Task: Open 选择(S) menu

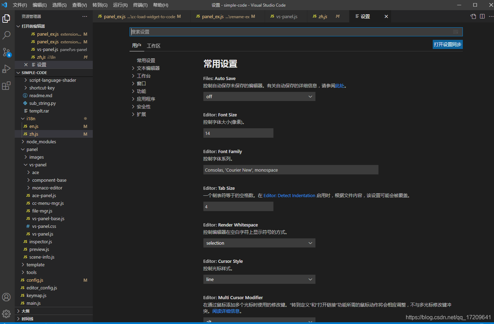Action: click(60, 5)
